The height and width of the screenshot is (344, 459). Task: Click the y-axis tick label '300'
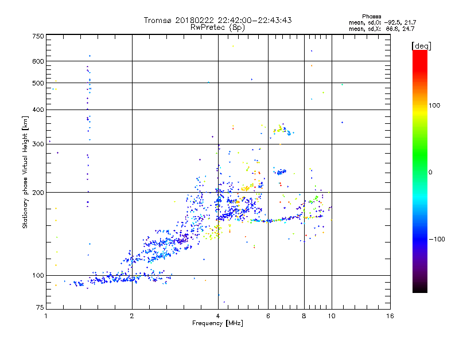(x=38, y=144)
